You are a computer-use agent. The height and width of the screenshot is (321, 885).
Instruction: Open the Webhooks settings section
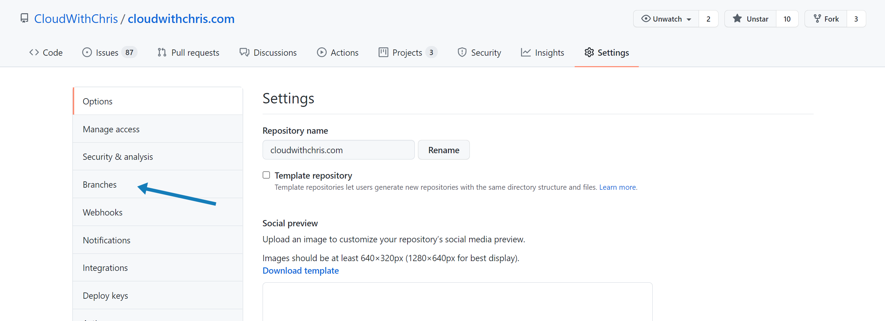102,212
